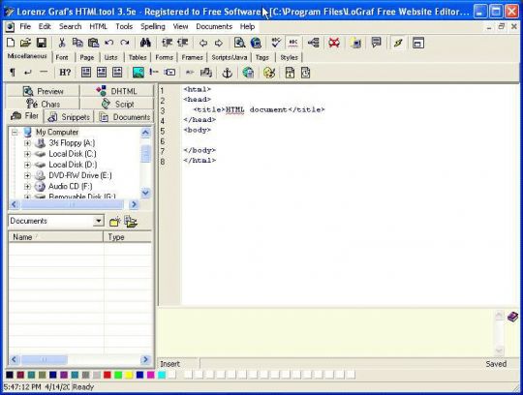Screen dimensions: 523x395
Task: Click the drive tree horizontal scrollbar right arrow
Action: coord(134,204)
